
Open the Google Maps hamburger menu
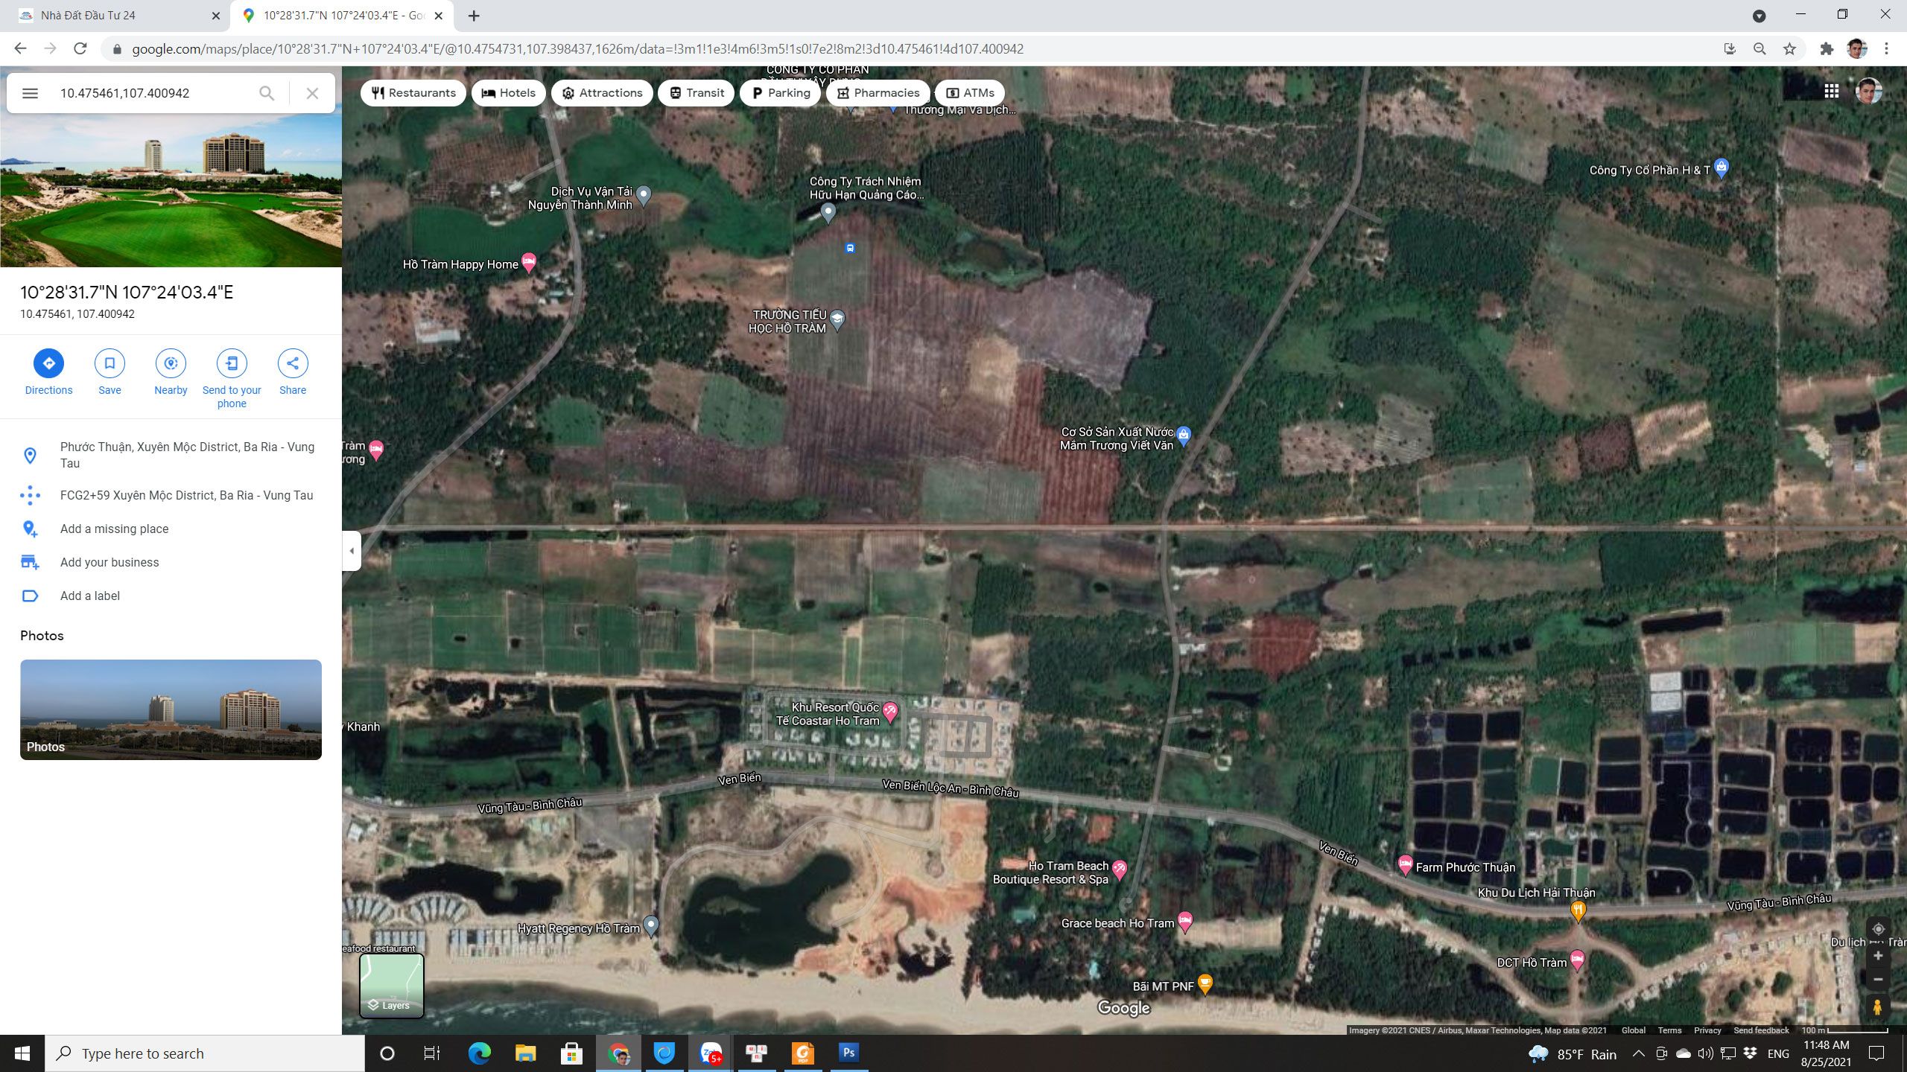30,93
